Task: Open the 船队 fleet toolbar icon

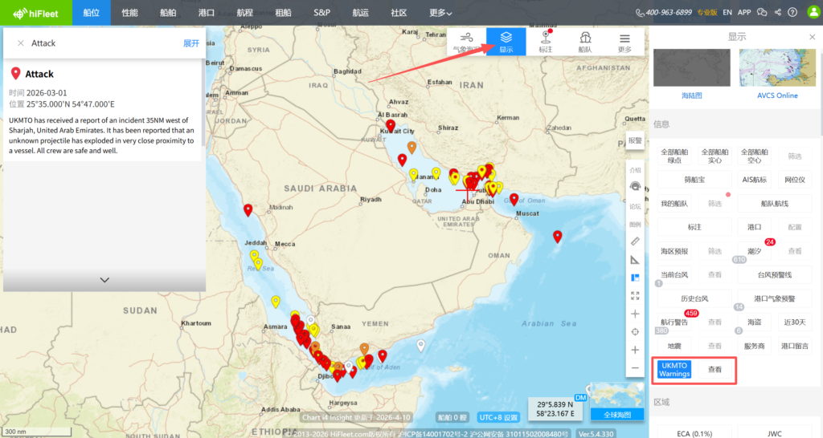Action: click(585, 42)
